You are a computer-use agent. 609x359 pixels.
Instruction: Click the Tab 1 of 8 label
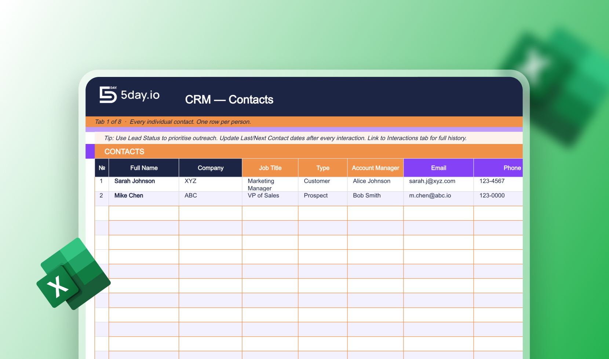(x=108, y=122)
